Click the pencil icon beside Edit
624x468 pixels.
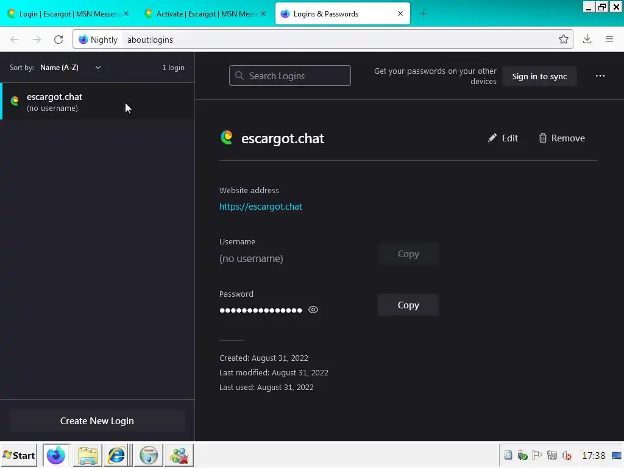click(492, 138)
